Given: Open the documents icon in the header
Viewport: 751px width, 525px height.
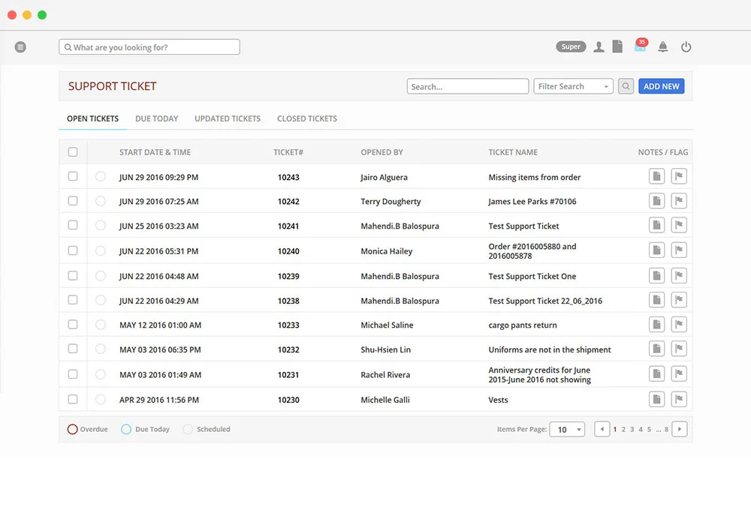Looking at the screenshot, I should tap(617, 46).
